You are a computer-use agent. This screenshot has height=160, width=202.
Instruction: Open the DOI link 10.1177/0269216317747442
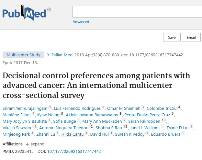pyautogui.click(x=74, y=151)
